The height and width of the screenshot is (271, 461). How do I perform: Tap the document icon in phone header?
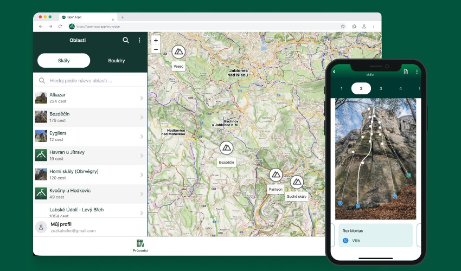(x=406, y=72)
